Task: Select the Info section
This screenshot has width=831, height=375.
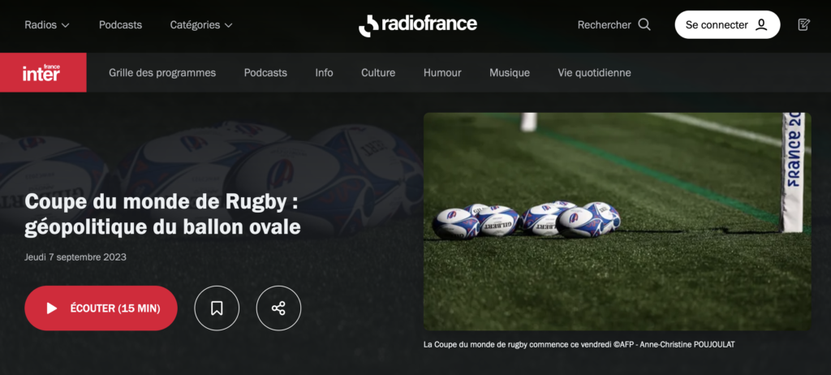Action: click(325, 73)
